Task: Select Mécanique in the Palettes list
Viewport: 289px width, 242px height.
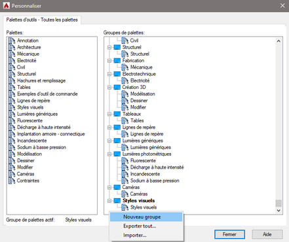Action: (28, 54)
